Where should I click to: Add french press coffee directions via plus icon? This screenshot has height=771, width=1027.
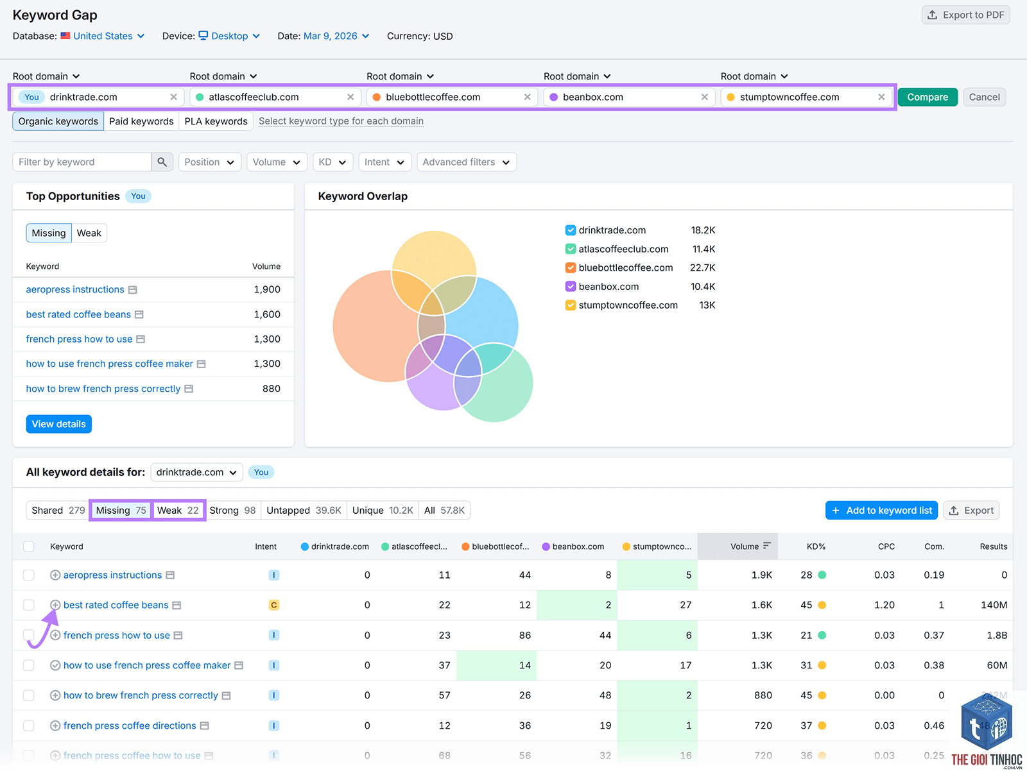tap(55, 725)
